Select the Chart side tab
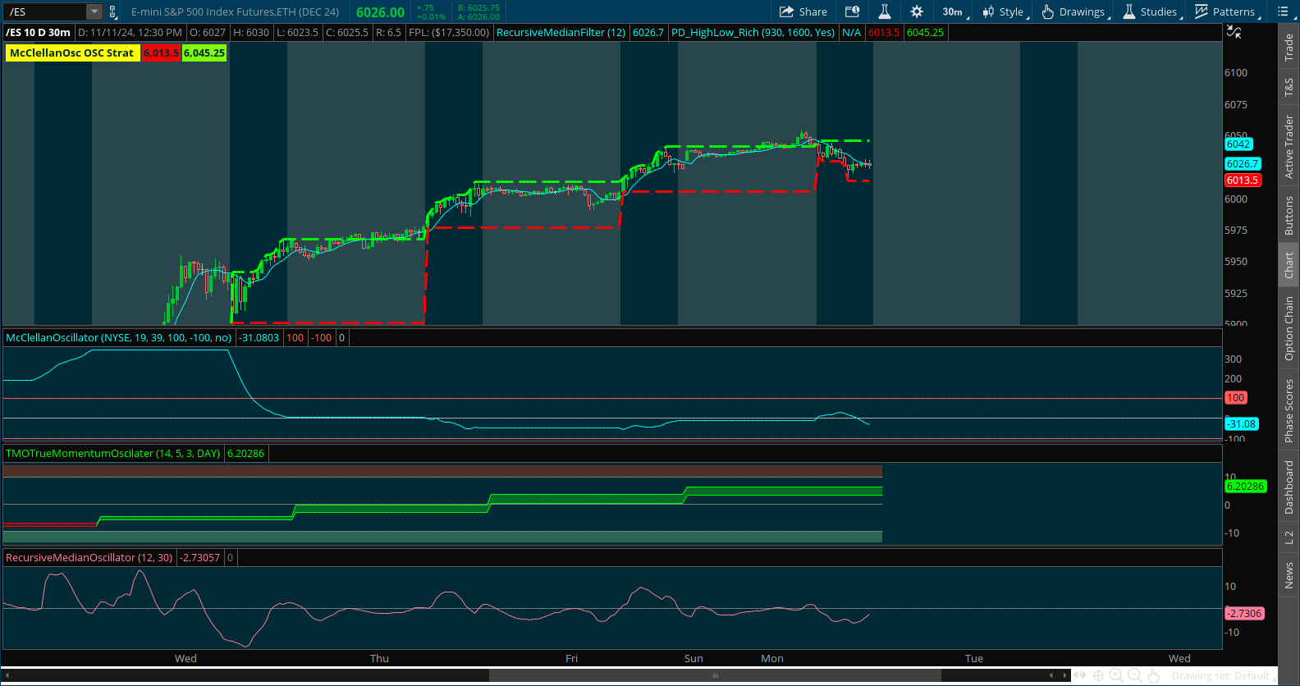 pos(1289,265)
